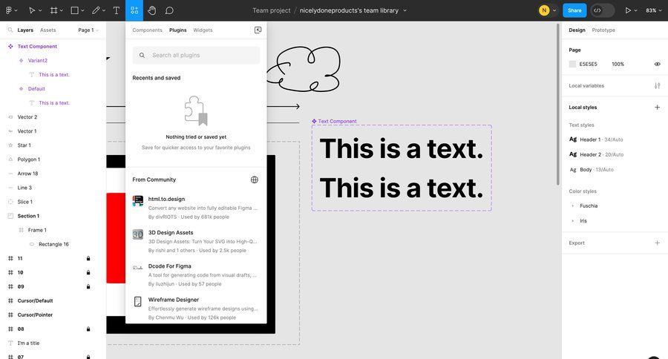
Task: Click the Wireframe Designer plugin icon
Action: [x=137, y=301]
